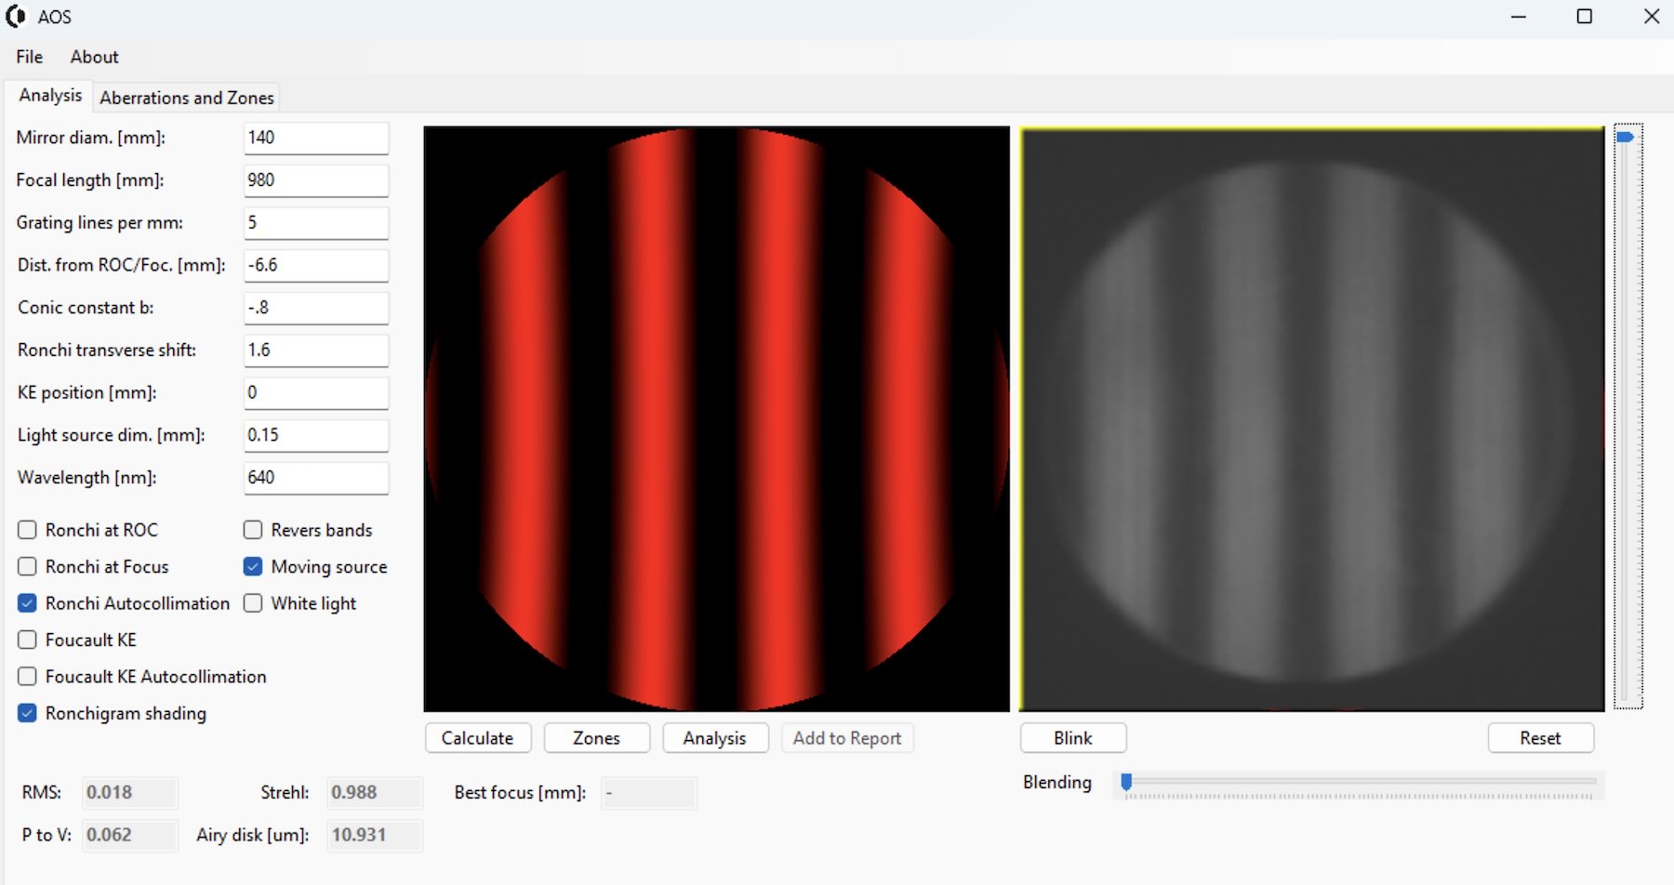Click the Calculate button
The height and width of the screenshot is (885, 1674).
coord(478,738)
